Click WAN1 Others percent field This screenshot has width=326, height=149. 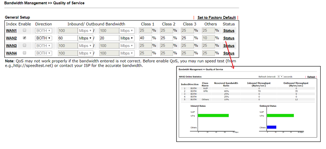coord(209,31)
